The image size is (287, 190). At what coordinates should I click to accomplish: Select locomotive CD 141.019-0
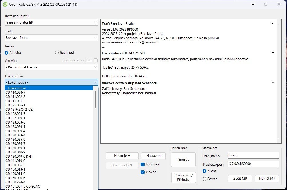point(49,161)
